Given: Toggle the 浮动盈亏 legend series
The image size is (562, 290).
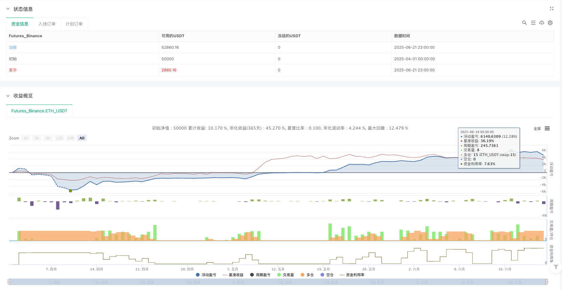Looking at the screenshot, I should [206, 275].
